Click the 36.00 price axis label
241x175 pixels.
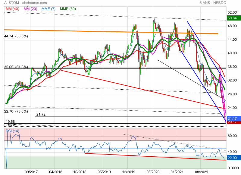coord(232,67)
